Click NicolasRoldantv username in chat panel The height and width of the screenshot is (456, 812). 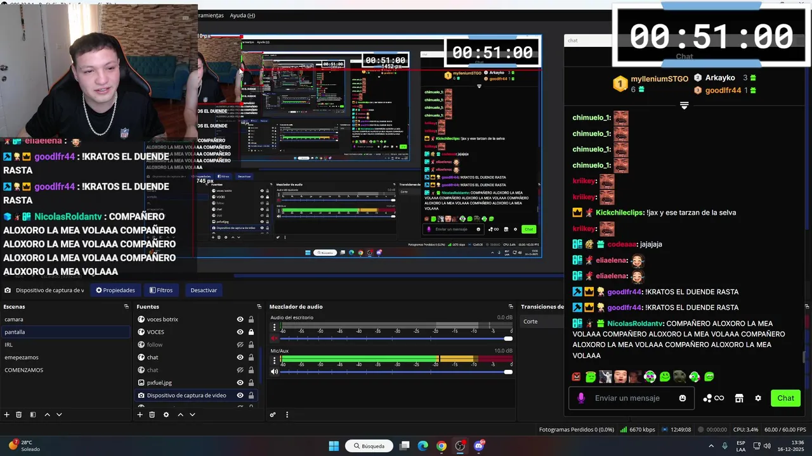pyautogui.click(x=634, y=323)
